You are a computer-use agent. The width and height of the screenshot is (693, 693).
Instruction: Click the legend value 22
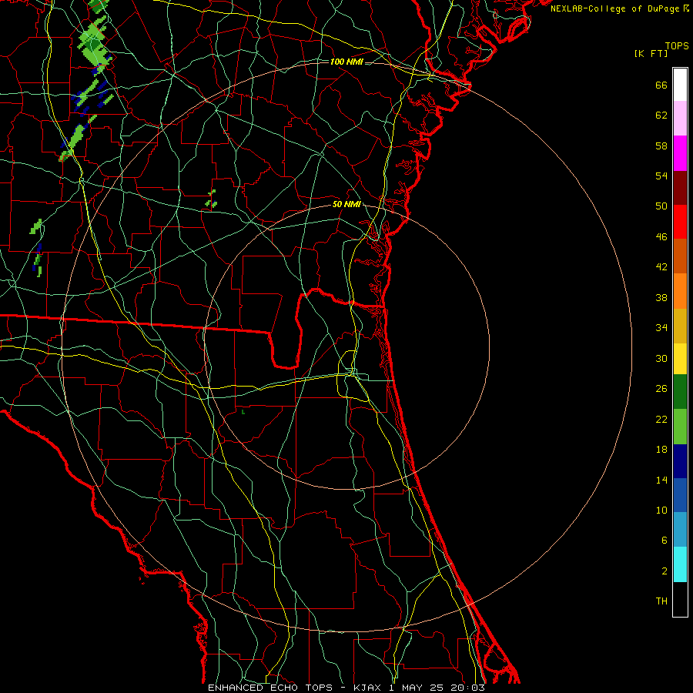tap(661, 419)
